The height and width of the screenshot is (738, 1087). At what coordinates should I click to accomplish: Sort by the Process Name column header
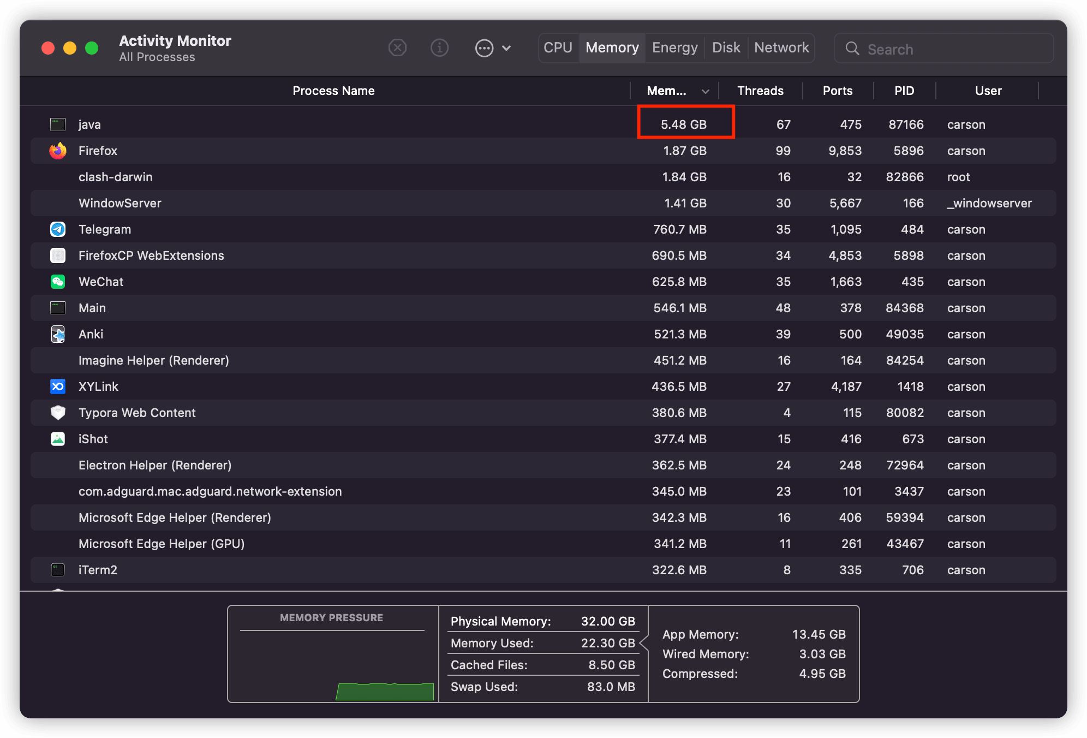point(333,91)
